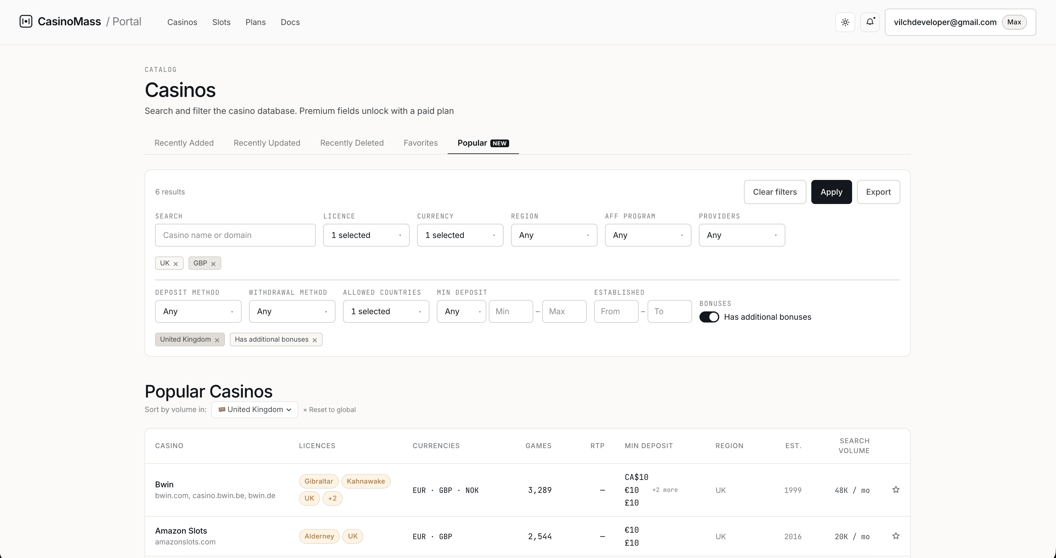This screenshot has height=558, width=1056.
Task: Remove the Has additional bonuses chip
Action: click(x=315, y=340)
